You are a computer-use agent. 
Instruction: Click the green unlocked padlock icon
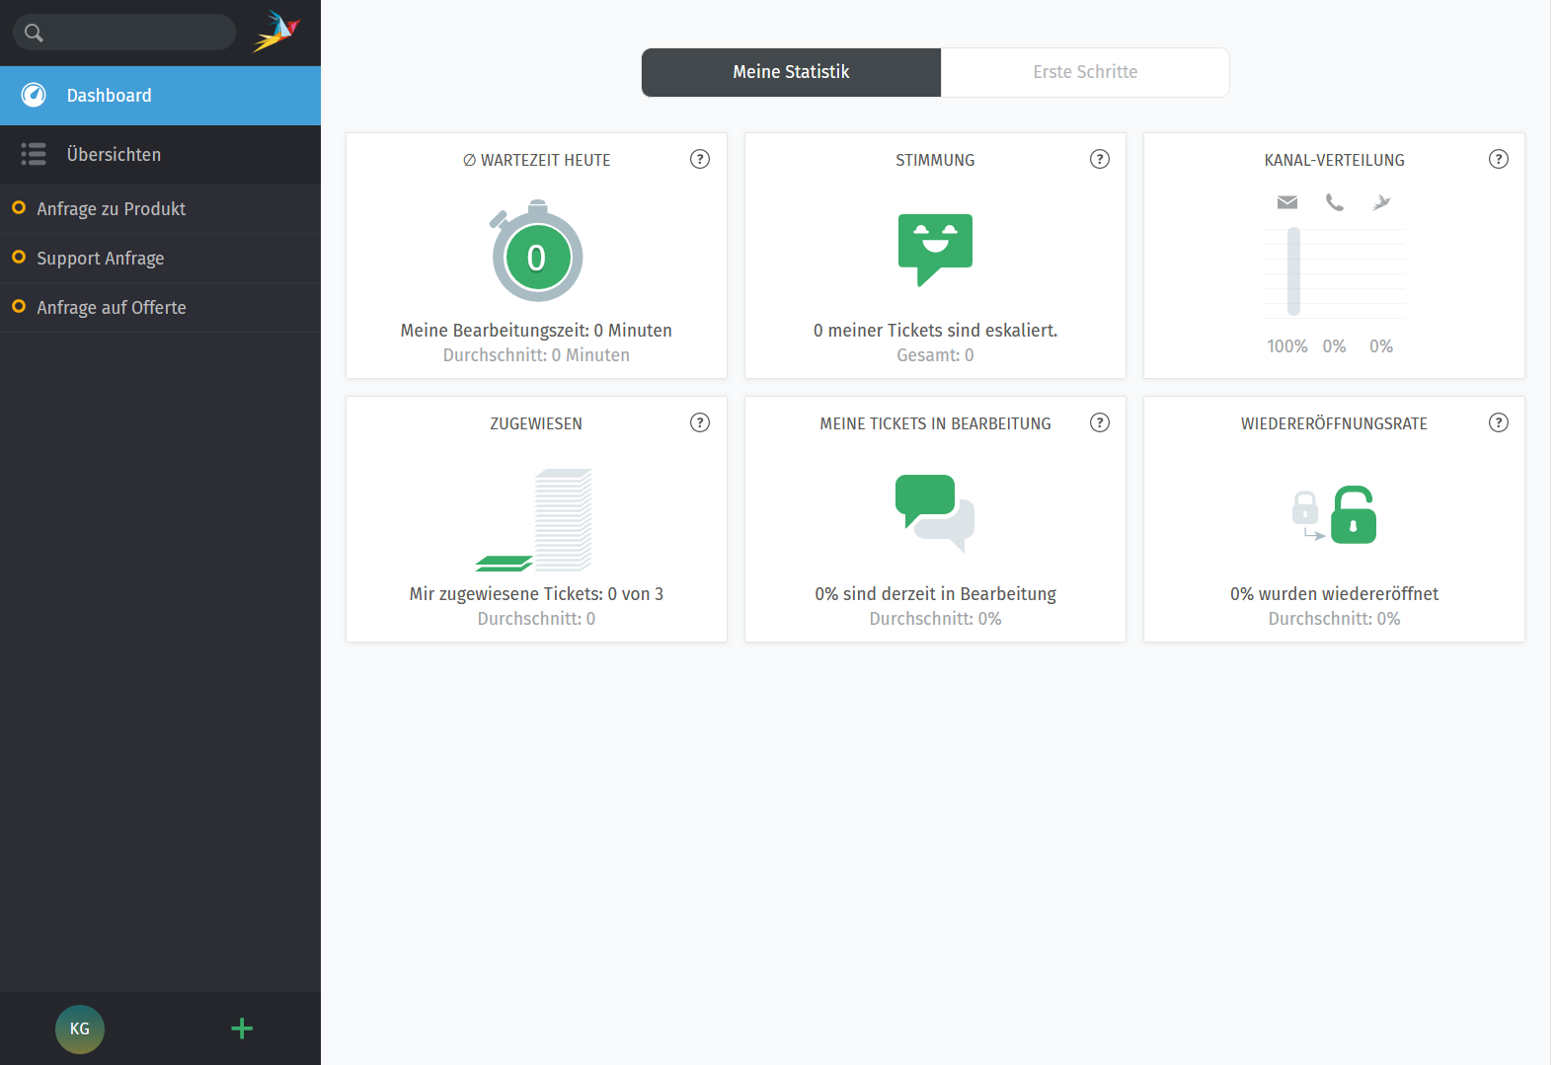(1353, 515)
